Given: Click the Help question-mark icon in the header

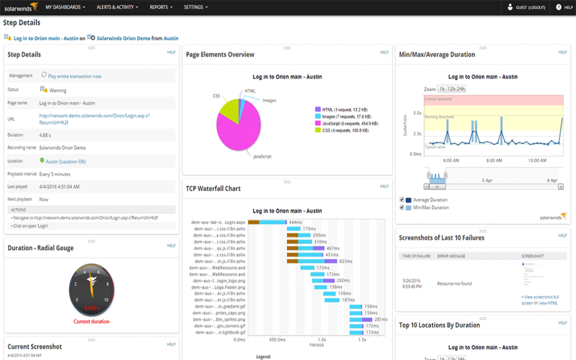Looking at the screenshot, I should tap(559, 7).
